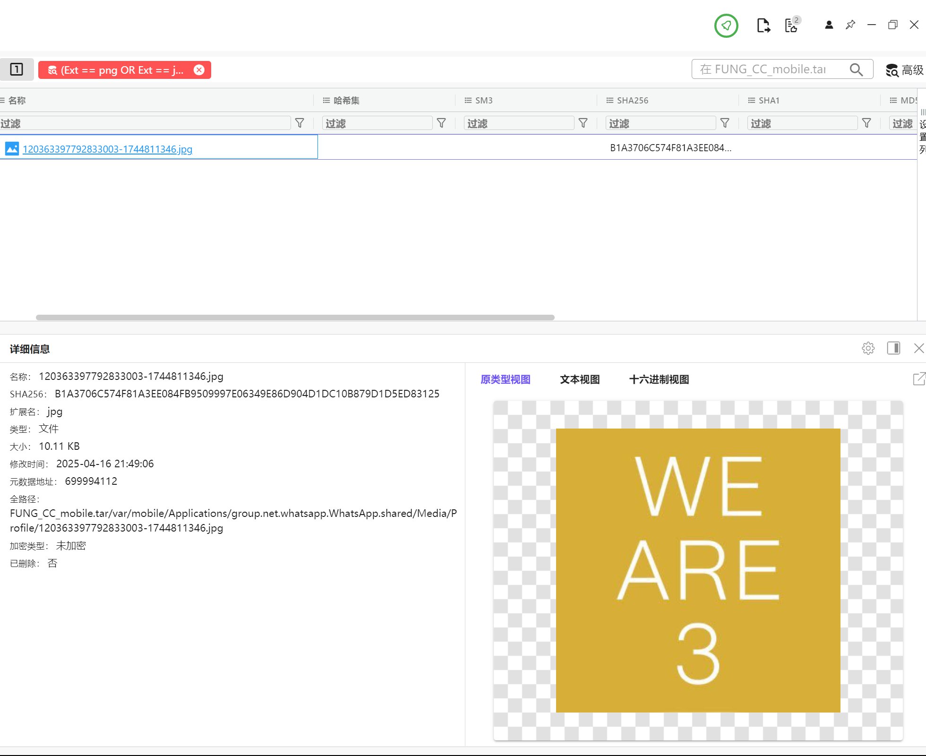Open preview in external window icon
The width and height of the screenshot is (926, 756).
click(919, 379)
